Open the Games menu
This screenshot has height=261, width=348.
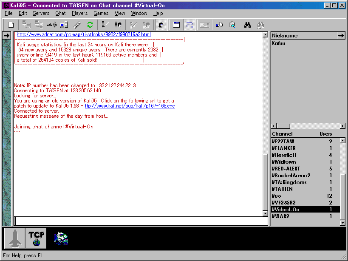pos(101,13)
